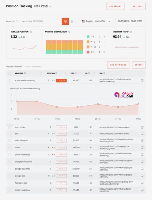Check the social media marketing keyword checkbox
Screen dimensions: 152x200
(10, 81)
